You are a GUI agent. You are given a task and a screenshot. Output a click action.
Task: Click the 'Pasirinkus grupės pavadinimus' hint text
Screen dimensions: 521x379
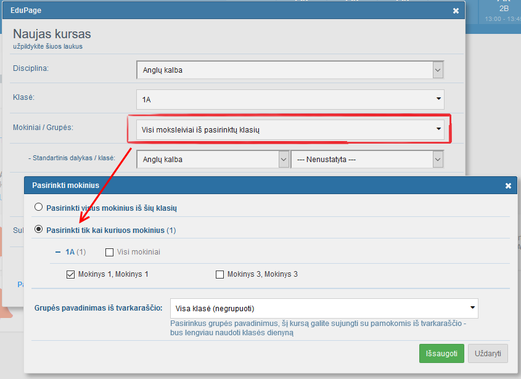pyautogui.click(x=318, y=328)
